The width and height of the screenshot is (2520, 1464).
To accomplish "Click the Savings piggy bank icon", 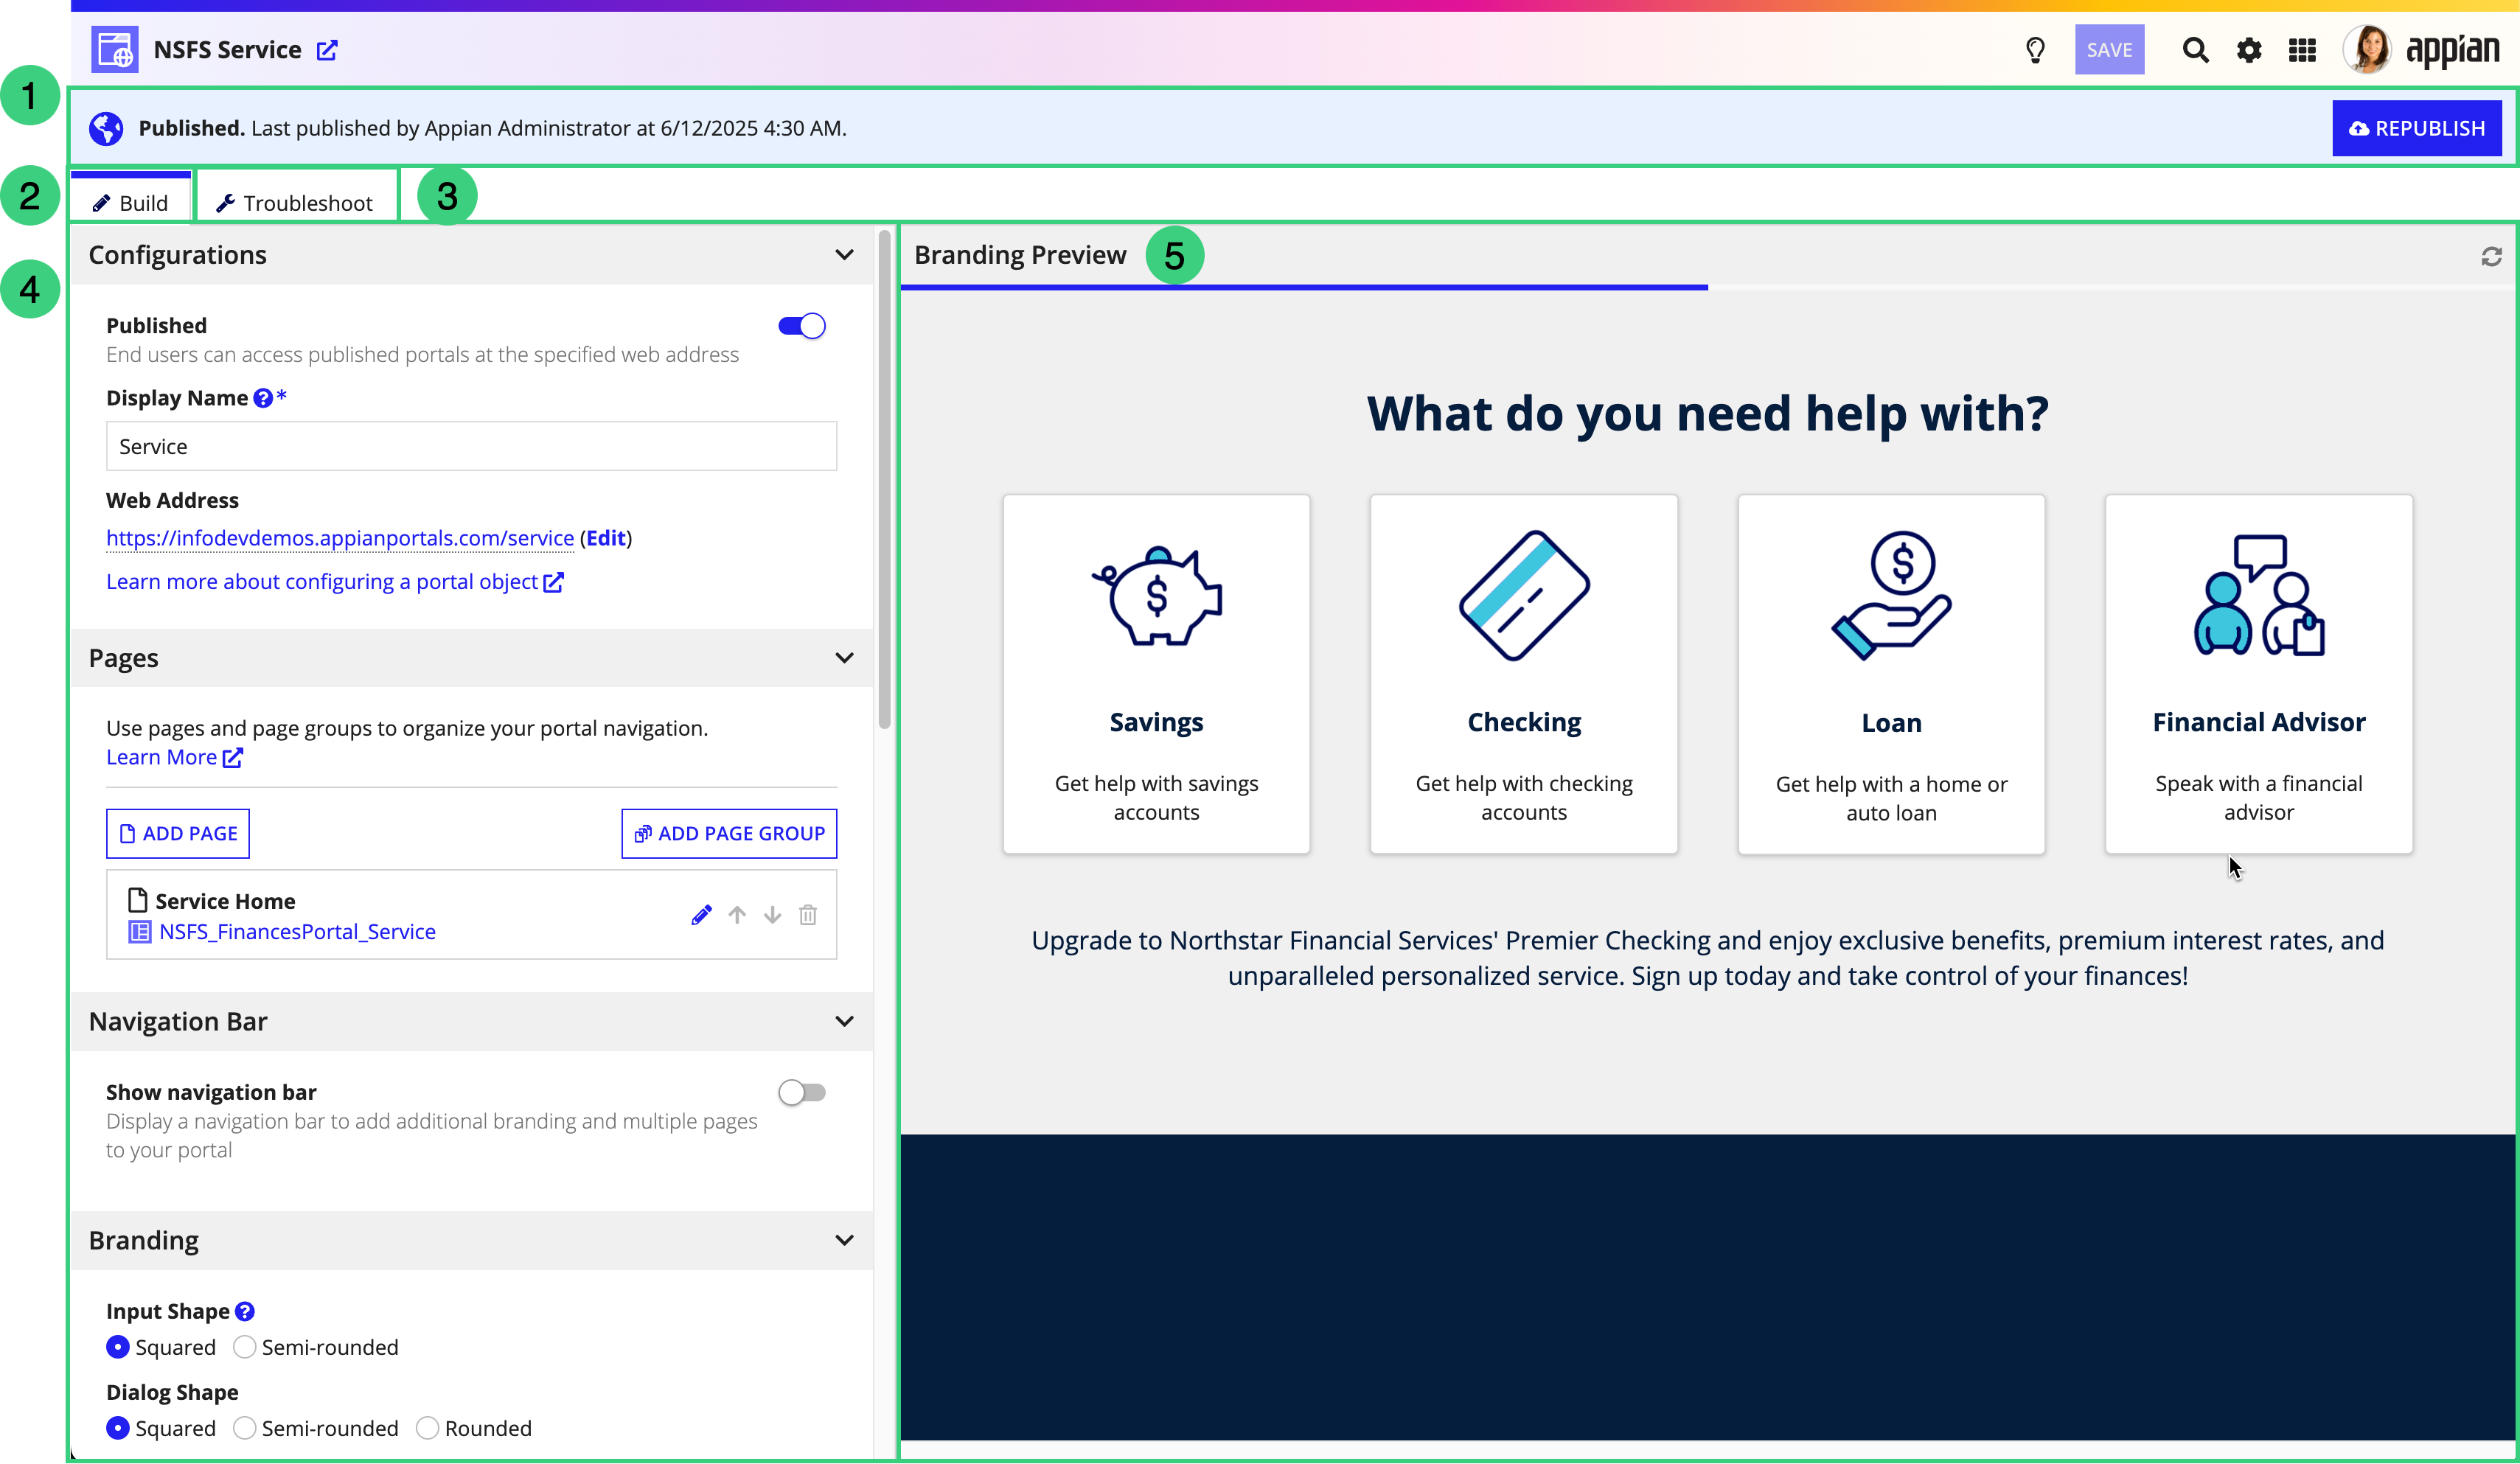I will [x=1156, y=596].
